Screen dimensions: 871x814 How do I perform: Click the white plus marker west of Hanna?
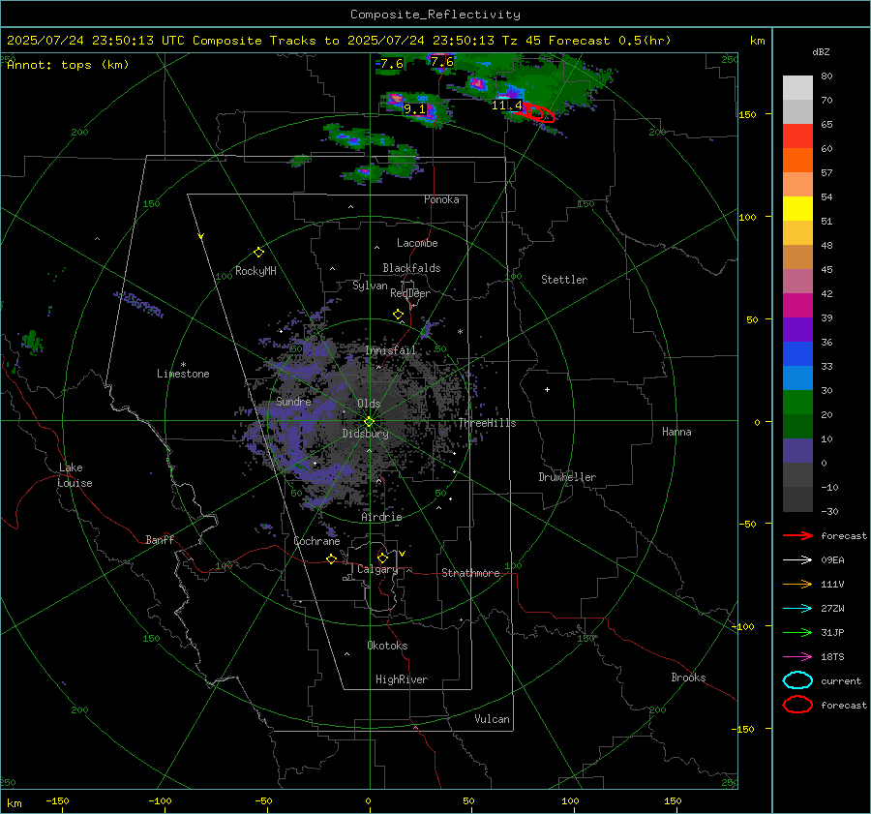click(547, 389)
